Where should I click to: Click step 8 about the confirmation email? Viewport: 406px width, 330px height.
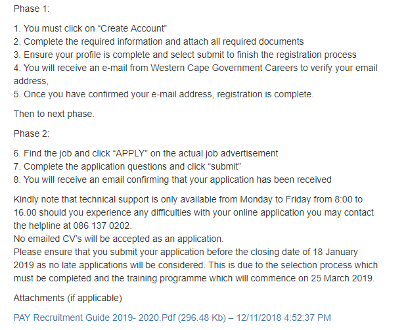click(172, 179)
